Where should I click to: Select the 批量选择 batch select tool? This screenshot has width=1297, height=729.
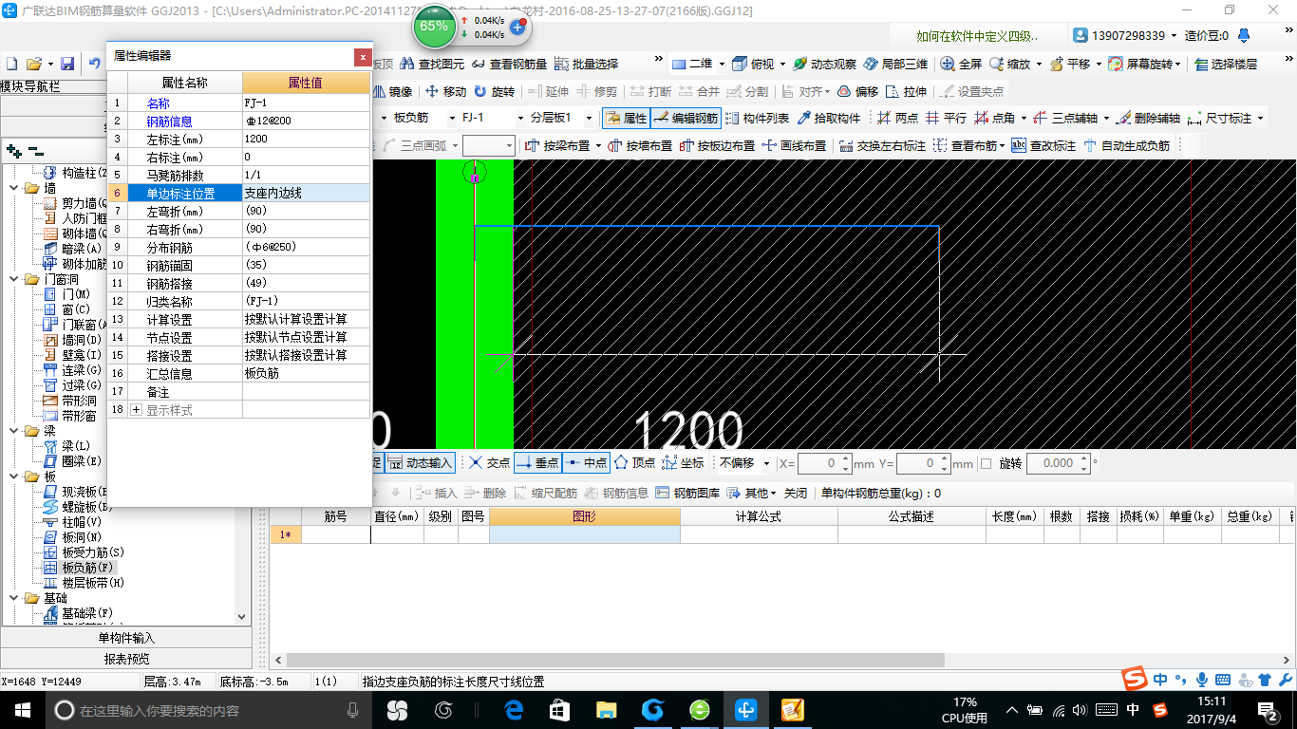[x=586, y=64]
